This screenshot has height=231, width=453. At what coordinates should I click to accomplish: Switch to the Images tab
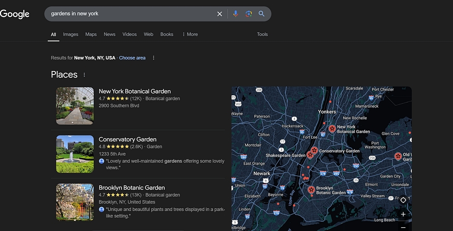pyautogui.click(x=70, y=34)
